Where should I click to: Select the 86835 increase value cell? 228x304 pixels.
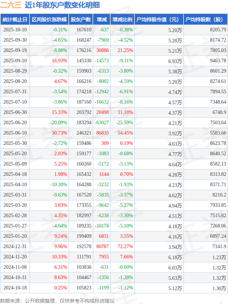point(102,133)
